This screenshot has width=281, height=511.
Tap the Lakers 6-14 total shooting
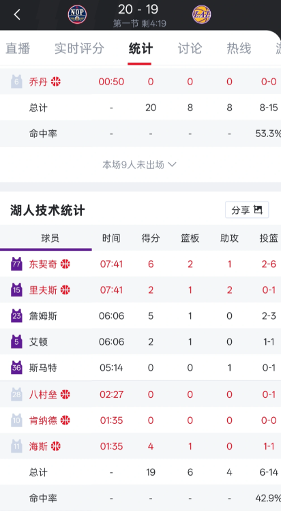269,472
